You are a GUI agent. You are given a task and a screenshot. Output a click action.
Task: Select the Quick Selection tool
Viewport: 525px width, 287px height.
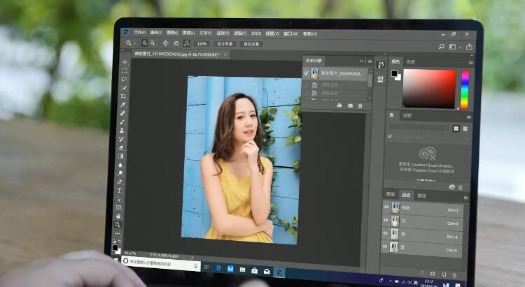click(124, 88)
